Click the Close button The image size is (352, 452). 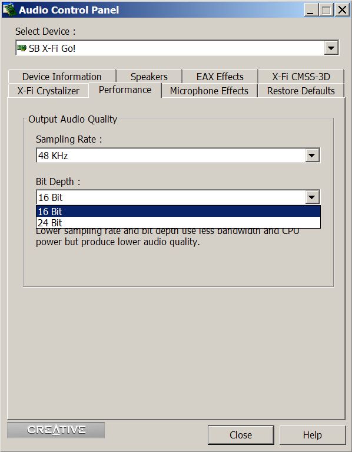[241, 435]
